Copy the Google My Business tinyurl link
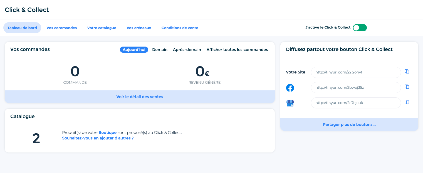Screen dimensions: 423x173 407,102
